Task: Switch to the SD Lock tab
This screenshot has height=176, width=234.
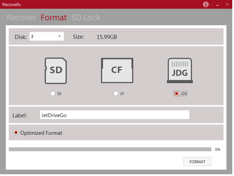Action: pyautogui.click(x=86, y=17)
